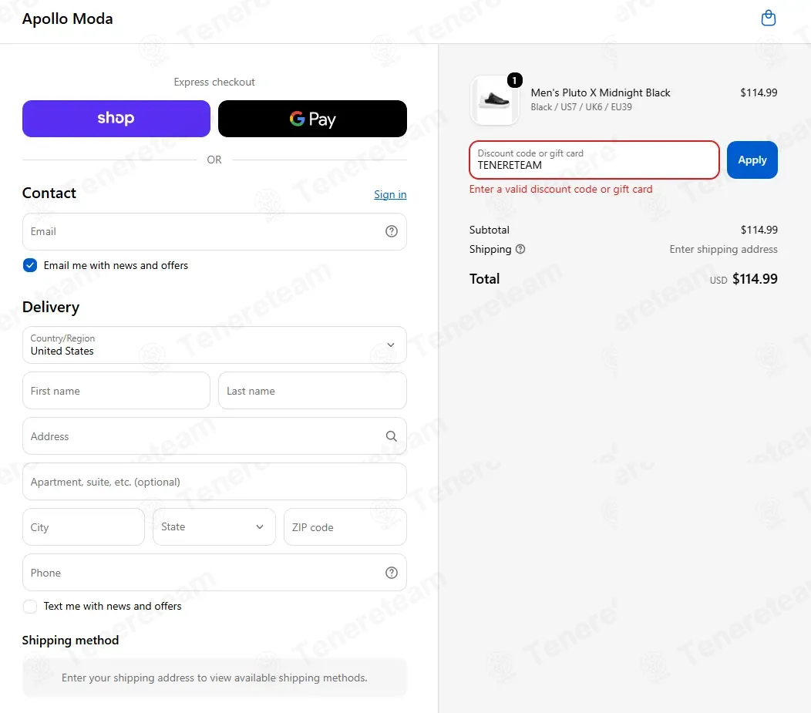Focus the ZIP code field

(345, 527)
